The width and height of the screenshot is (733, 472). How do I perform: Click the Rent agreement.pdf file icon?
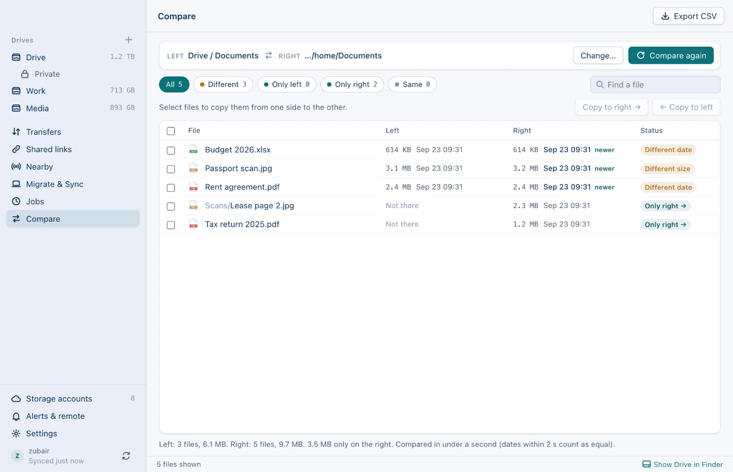(x=194, y=187)
